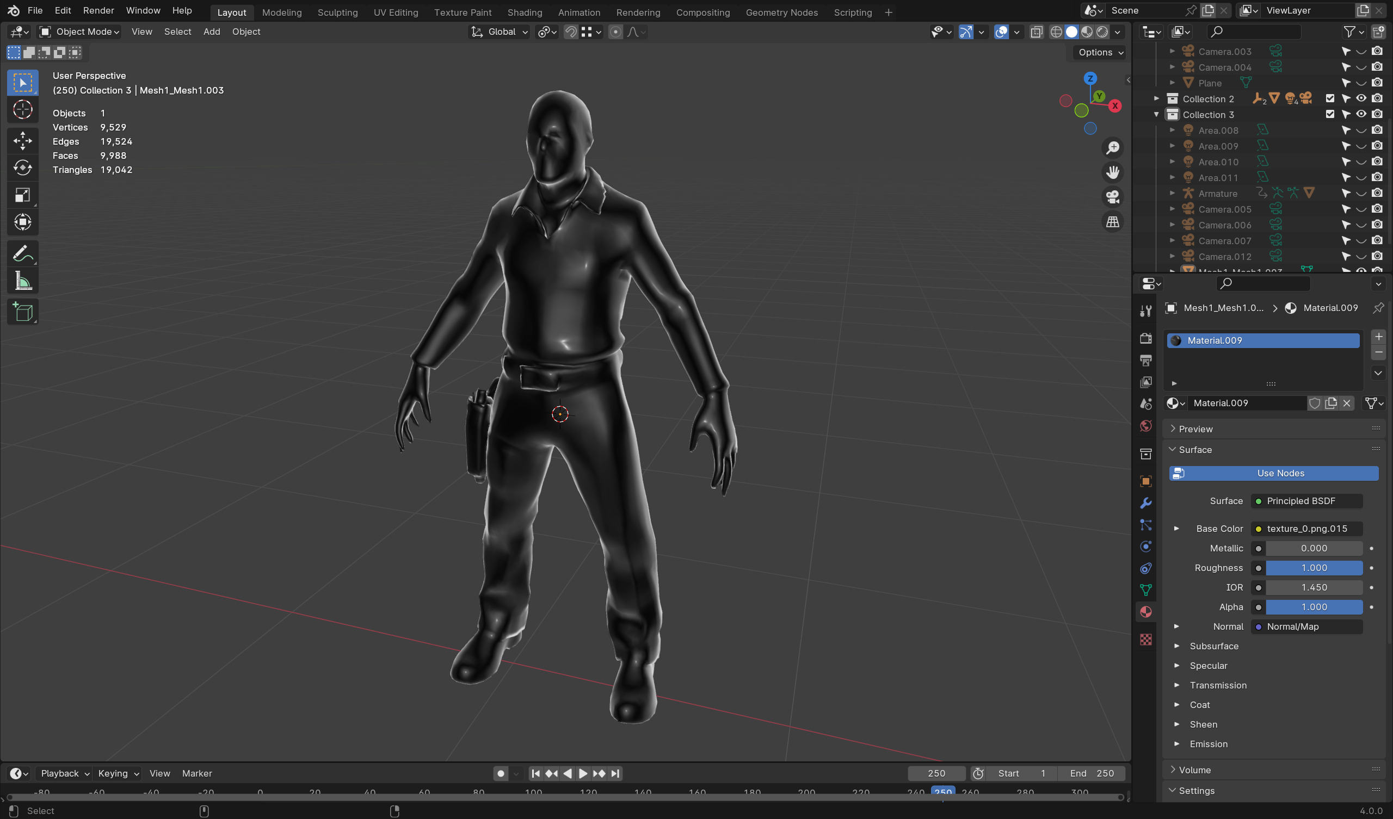Open the Global transform orientation dropdown

(499, 32)
